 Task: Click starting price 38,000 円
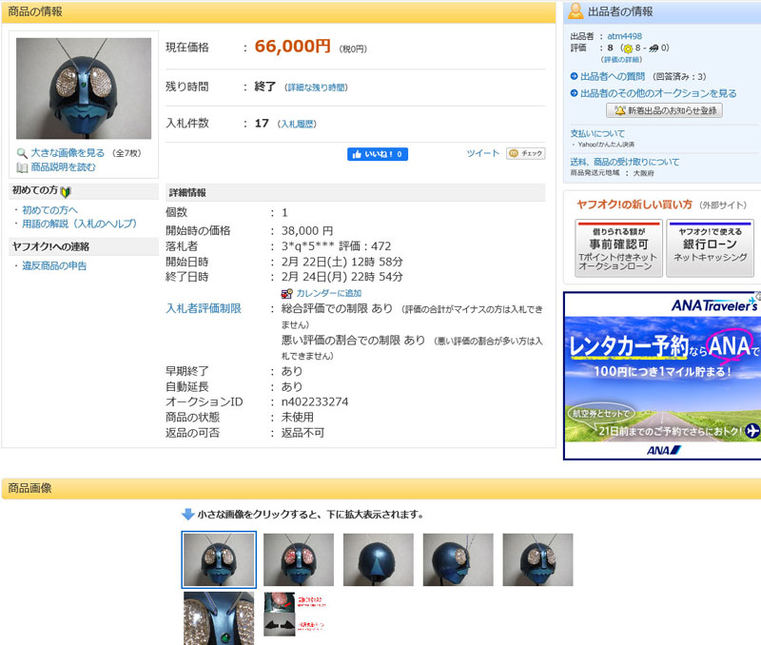click(x=307, y=231)
